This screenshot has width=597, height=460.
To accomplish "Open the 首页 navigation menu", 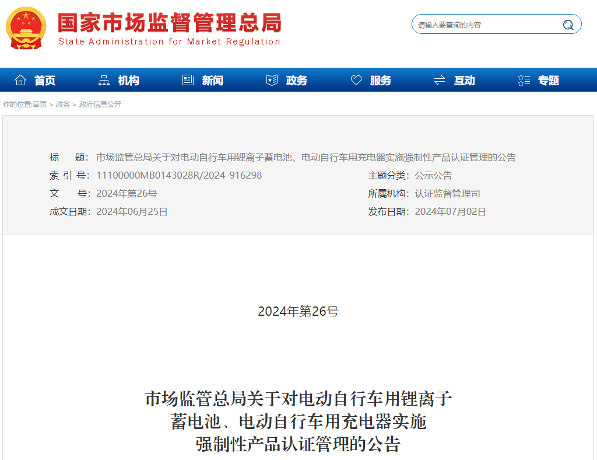I will [x=45, y=80].
